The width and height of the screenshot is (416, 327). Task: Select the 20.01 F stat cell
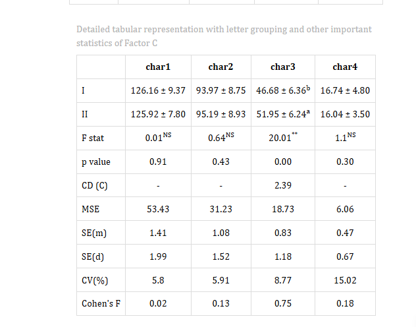(x=283, y=138)
